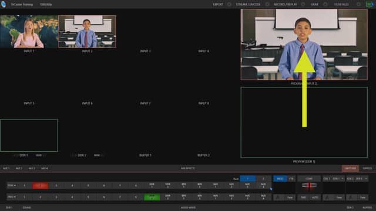Click the background transition icon left of TAKE
The width and height of the screenshot is (376, 211).
tap(278, 198)
